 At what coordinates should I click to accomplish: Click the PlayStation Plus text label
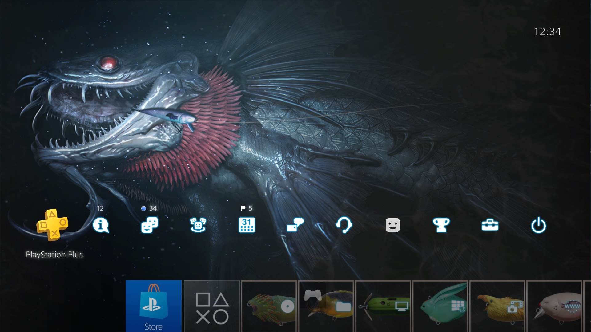[x=54, y=255]
